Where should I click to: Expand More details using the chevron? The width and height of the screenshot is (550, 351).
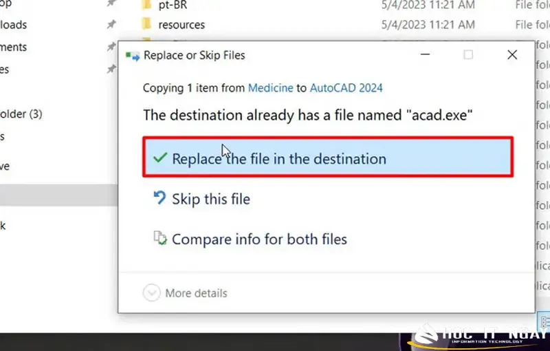[x=151, y=293]
